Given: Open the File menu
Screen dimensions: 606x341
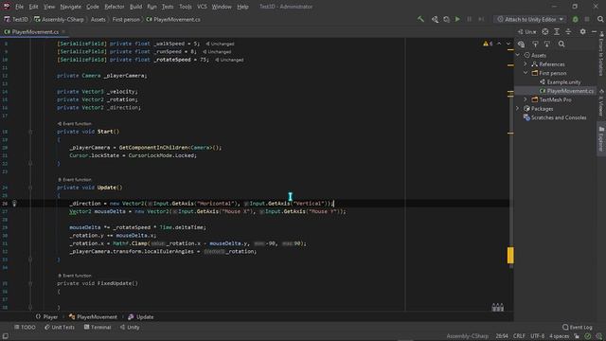Looking at the screenshot, I should (x=19, y=7).
